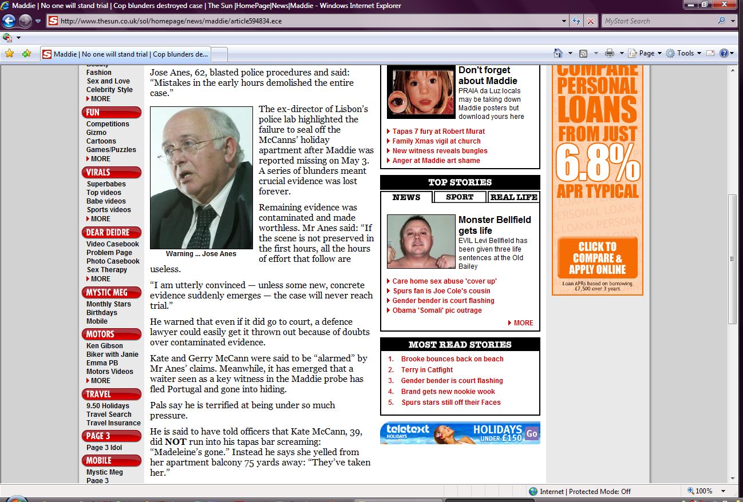
Task: Open the zoom level dropdown arrow
Action: 724,491
